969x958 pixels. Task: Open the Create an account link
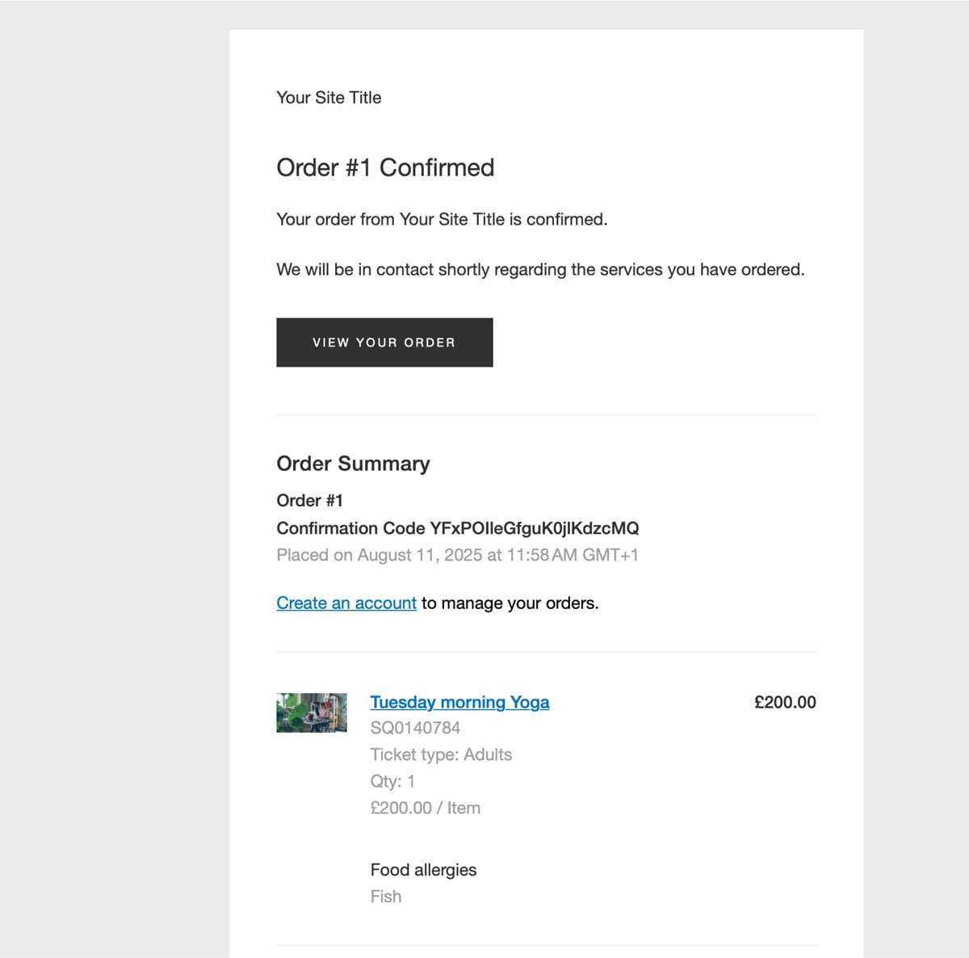346,603
